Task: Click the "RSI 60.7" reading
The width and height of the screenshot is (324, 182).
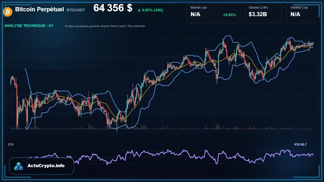Action: pyautogui.click(x=301, y=145)
